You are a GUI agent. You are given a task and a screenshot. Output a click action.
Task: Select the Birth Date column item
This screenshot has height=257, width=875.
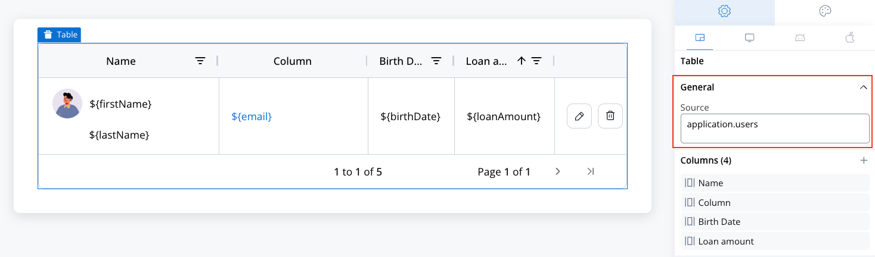775,221
